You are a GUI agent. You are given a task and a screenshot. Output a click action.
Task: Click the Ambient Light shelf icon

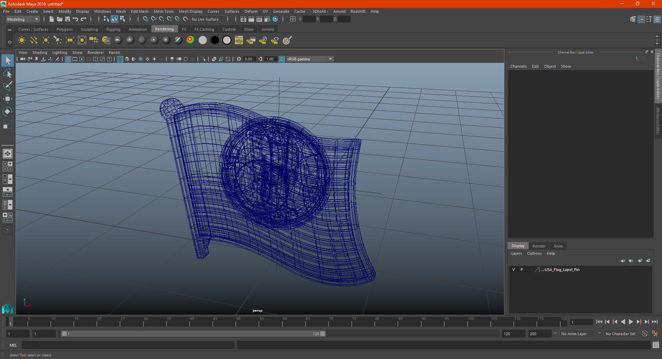[x=21, y=40]
